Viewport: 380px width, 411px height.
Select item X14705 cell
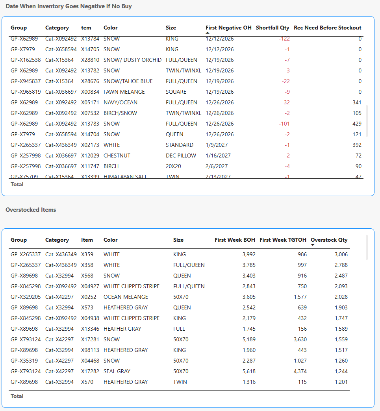coord(90,49)
